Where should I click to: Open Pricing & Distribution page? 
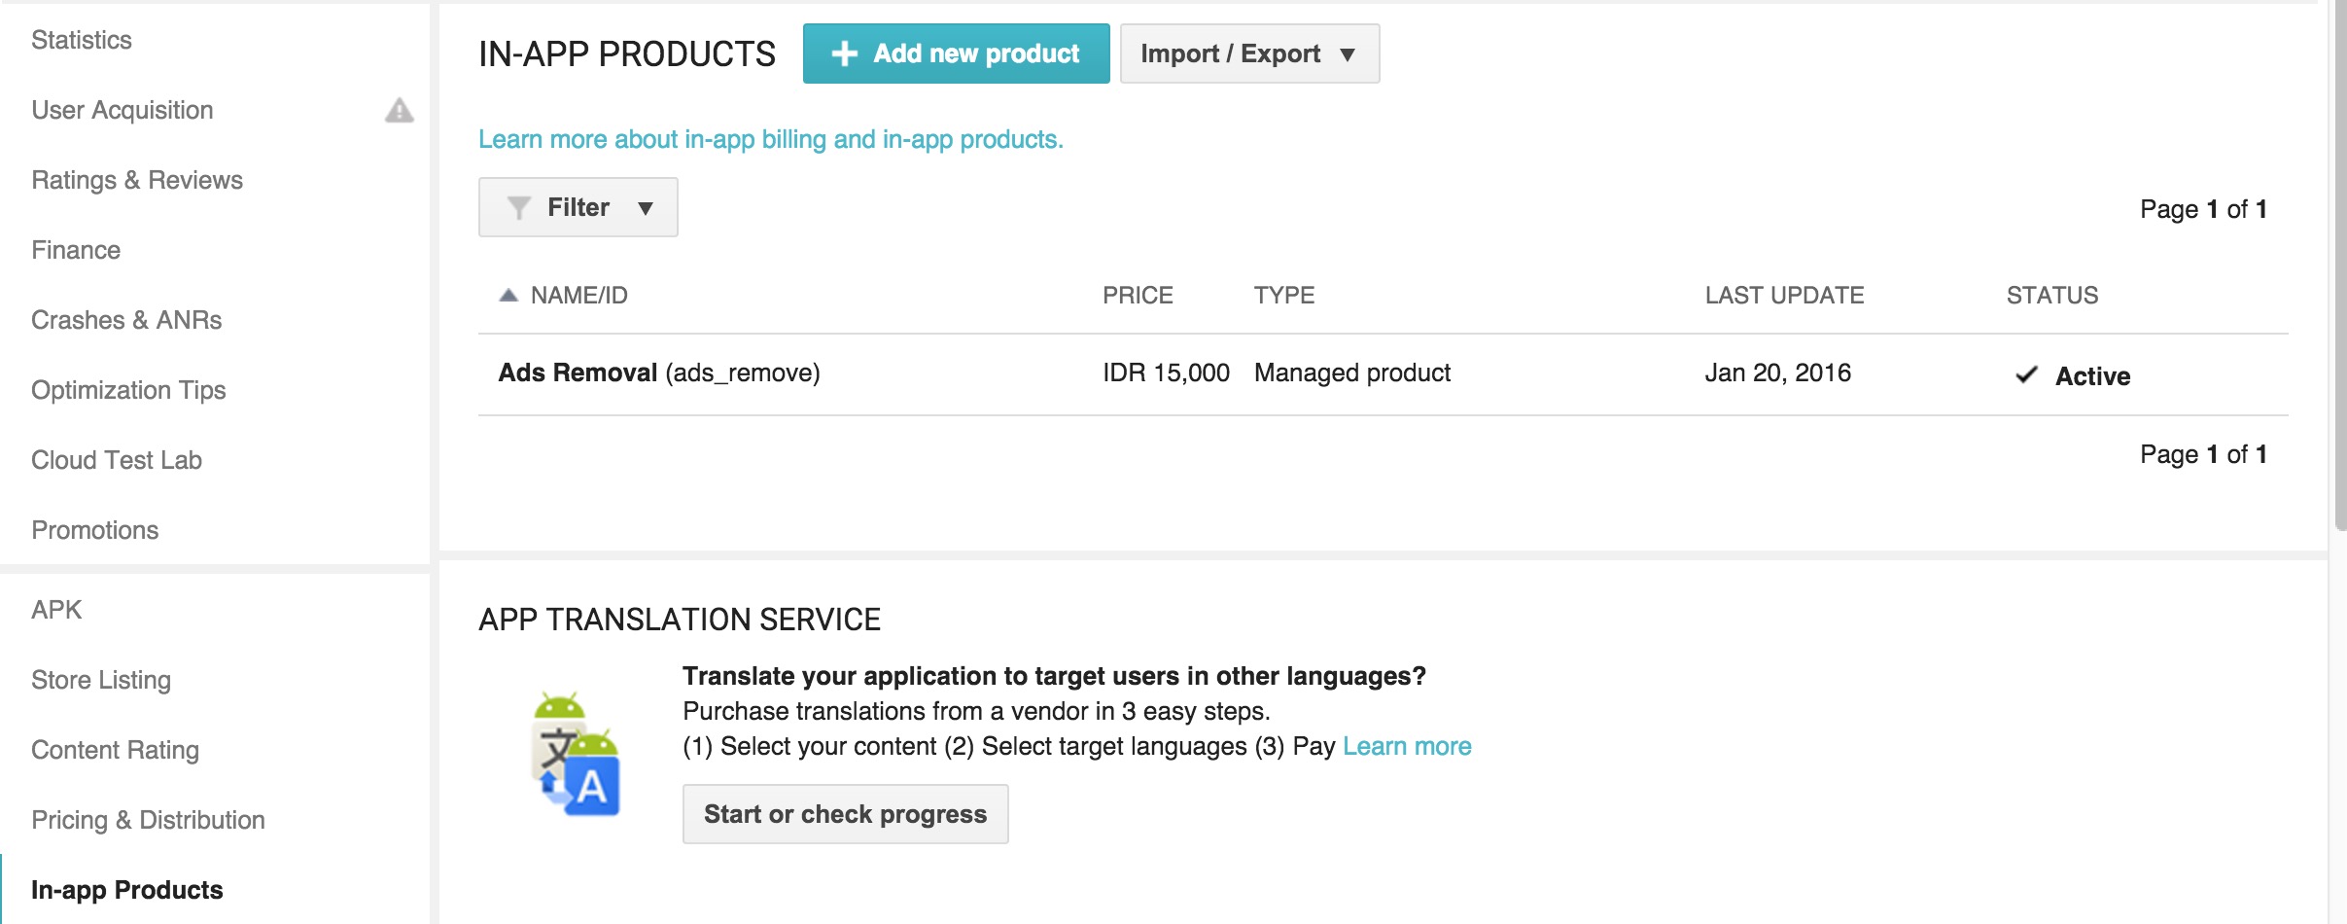click(x=148, y=821)
